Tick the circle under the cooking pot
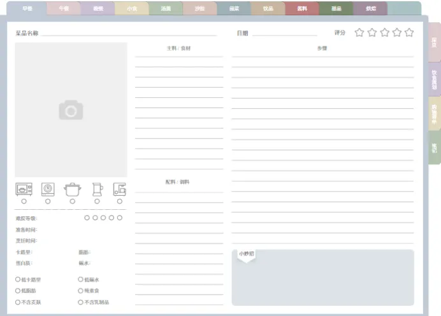This screenshot has width=441, height=316. coord(72,201)
